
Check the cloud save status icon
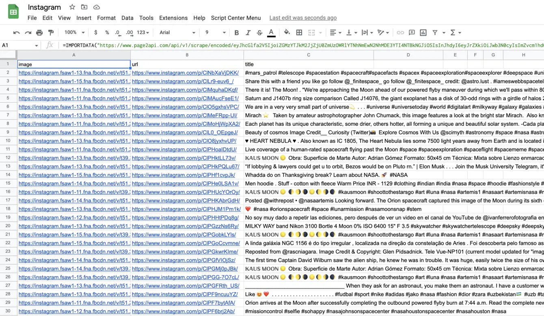pos(96,7)
